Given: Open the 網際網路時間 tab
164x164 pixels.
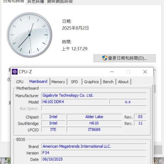Looking at the screenshot, I should tap(60, 2).
